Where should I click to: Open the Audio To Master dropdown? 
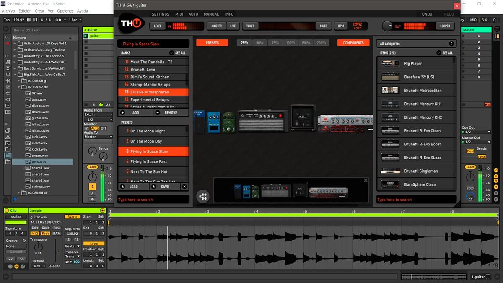[99, 137]
